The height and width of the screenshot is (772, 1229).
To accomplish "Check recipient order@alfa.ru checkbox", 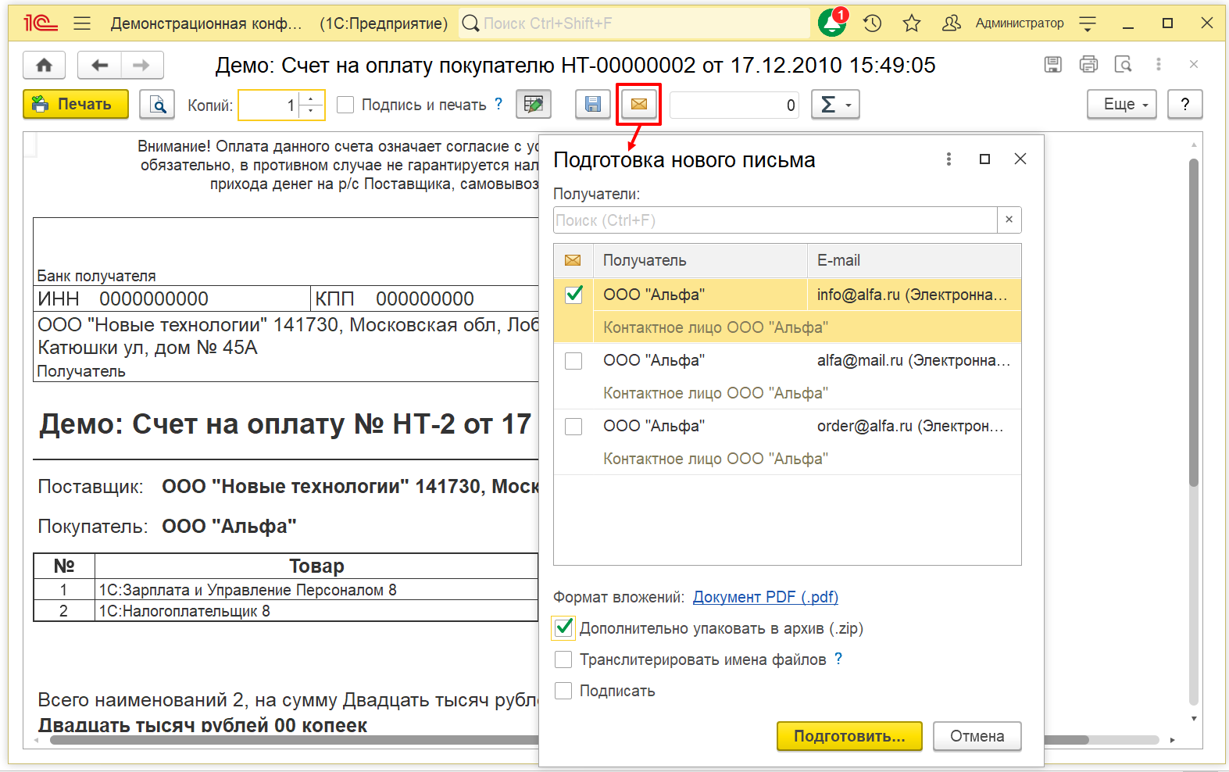I will point(573,426).
